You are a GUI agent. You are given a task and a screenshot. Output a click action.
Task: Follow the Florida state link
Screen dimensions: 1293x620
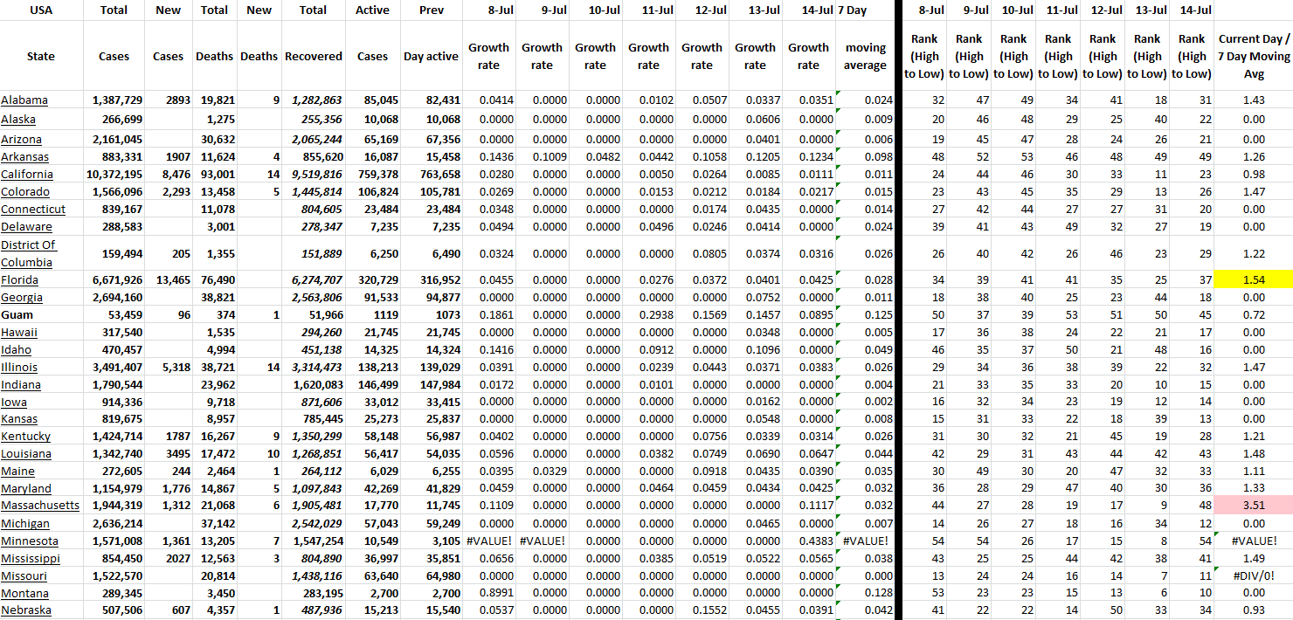(19, 280)
